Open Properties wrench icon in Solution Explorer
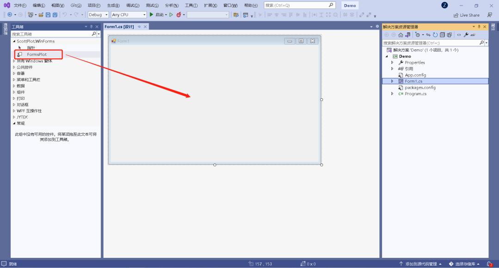The height and width of the screenshot is (268, 499). click(x=466, y=35)
